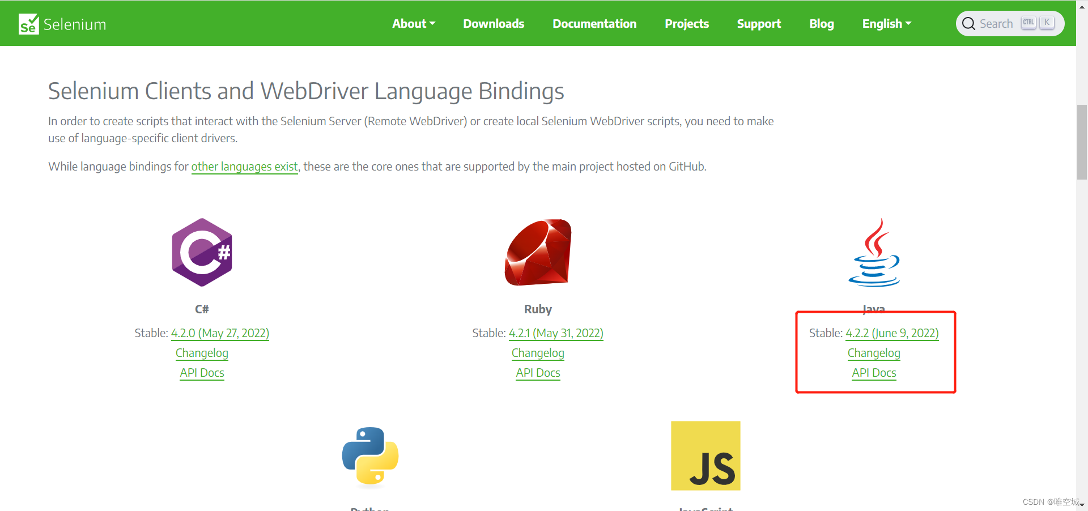Screen dimensions: 1088x511
Task: Click the JavaScript JS logo
Action: coord(705,455)
